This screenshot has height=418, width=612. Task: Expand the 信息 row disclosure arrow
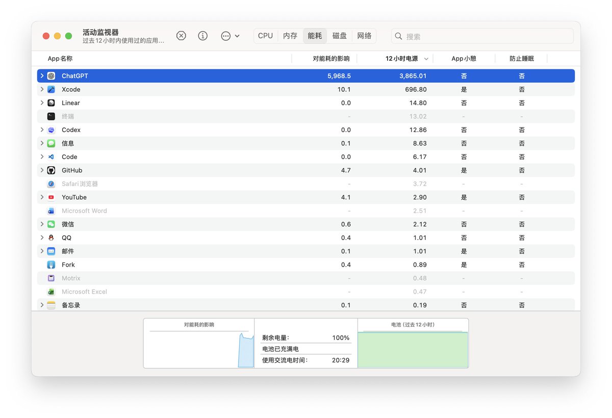(42, 143)
